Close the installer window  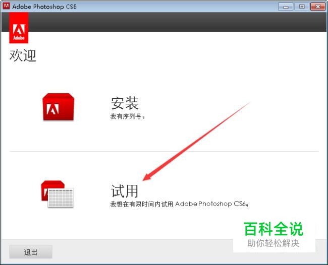pyautogui.click(x=318, y=7)
